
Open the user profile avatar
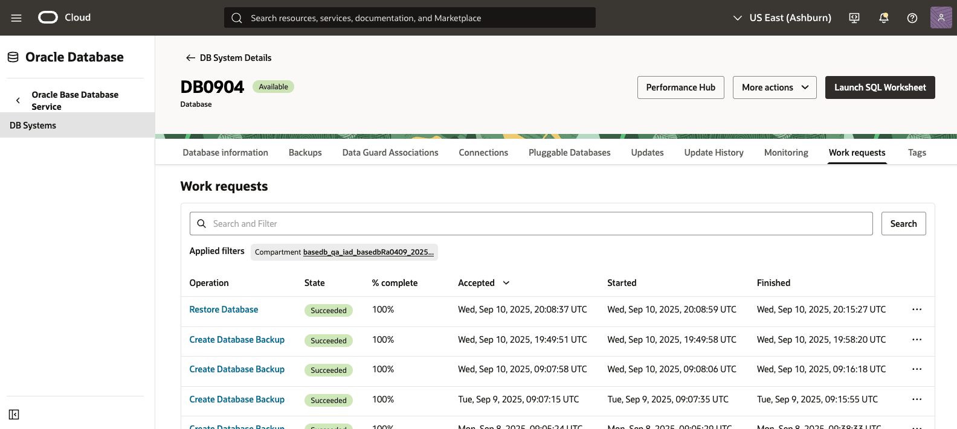pyautogui.click(x=941, y=17)
